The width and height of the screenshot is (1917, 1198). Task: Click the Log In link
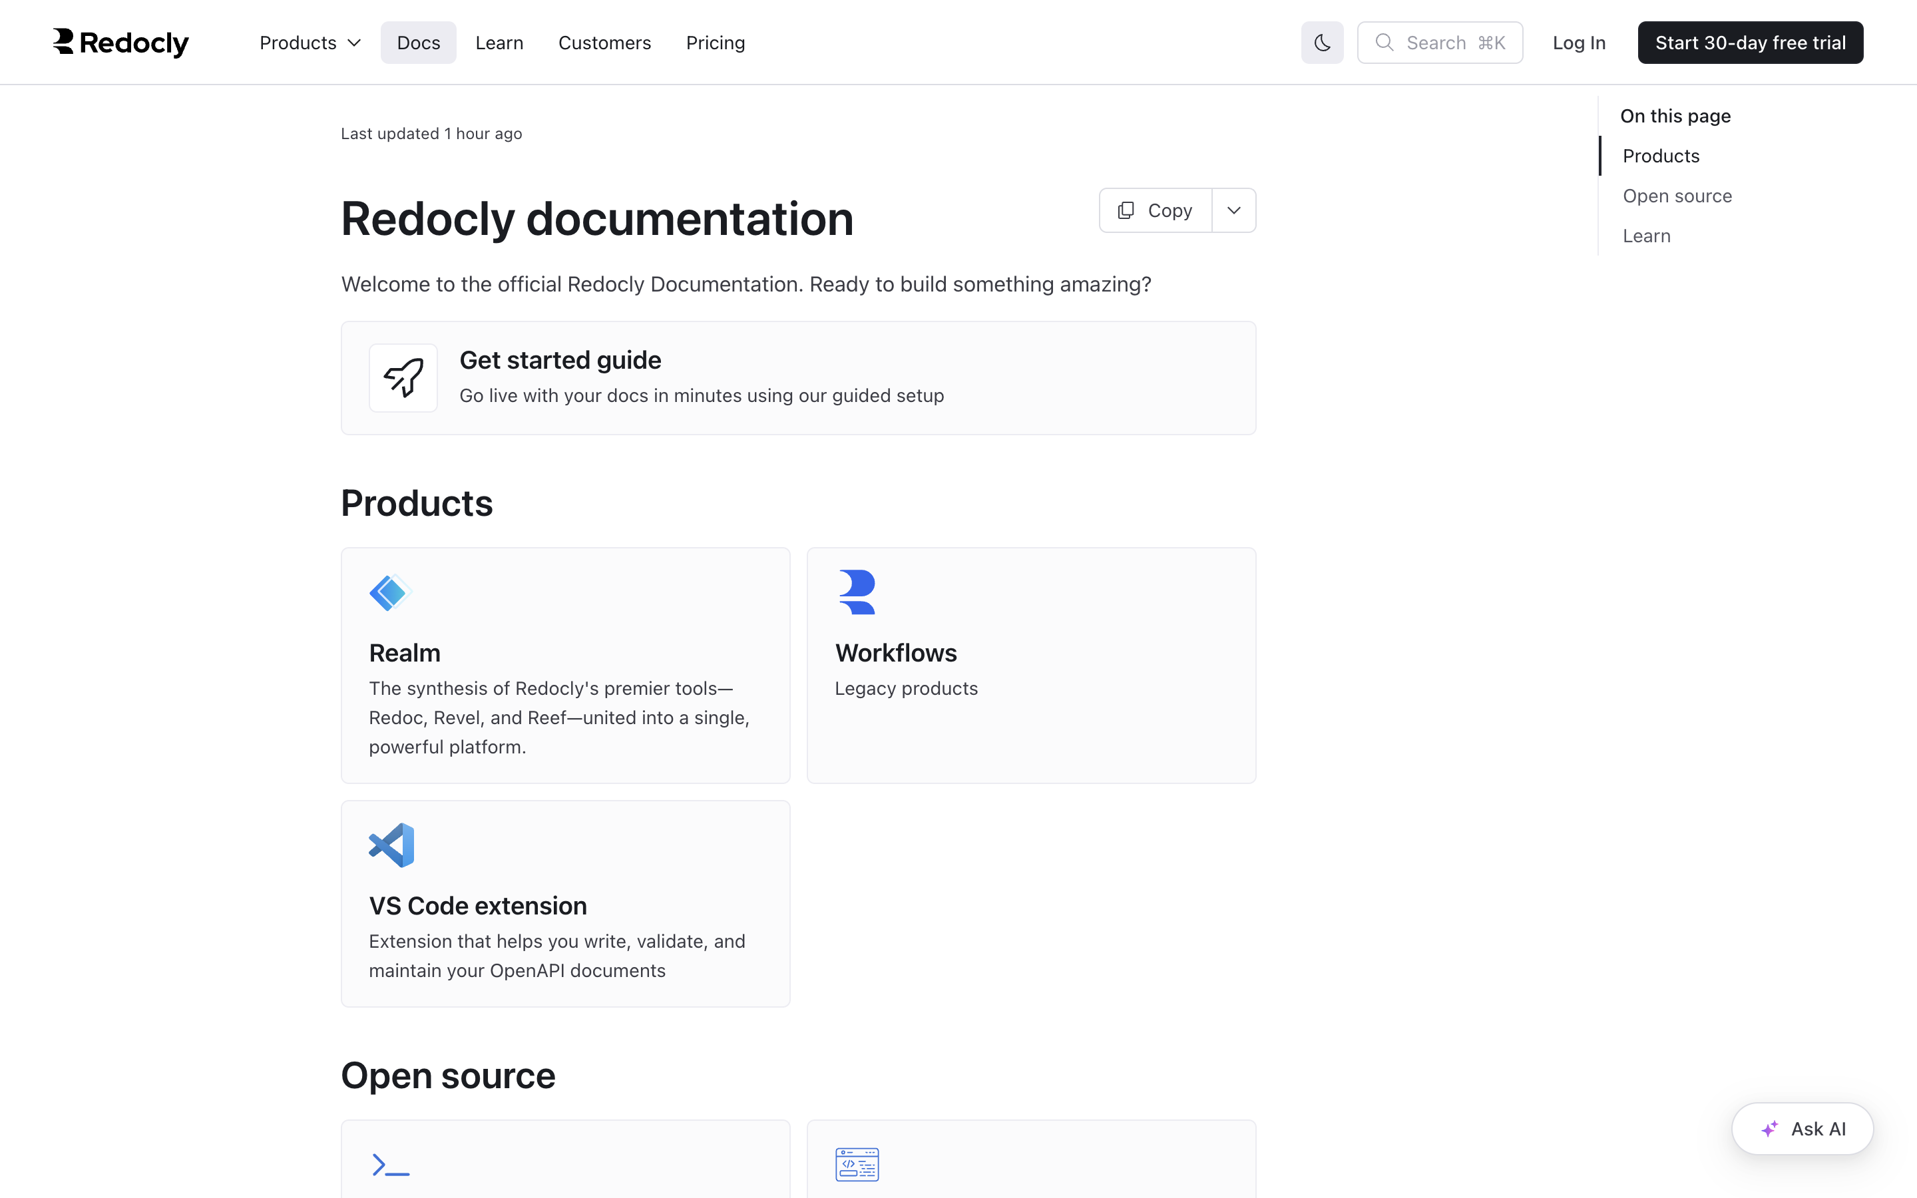point(1579,43)
